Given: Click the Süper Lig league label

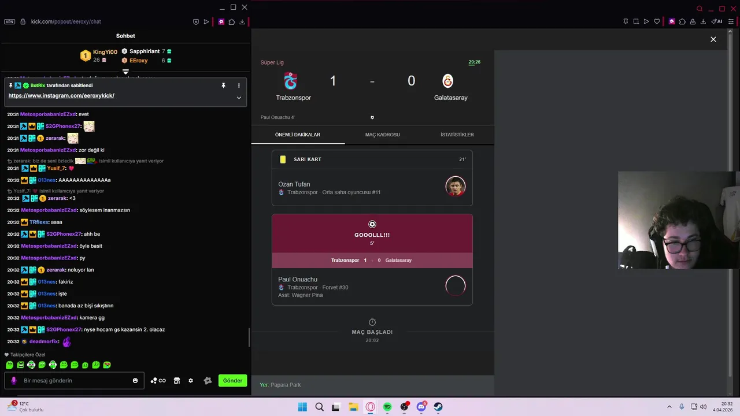Looking at the screenshot, I should tap(272, 62).
